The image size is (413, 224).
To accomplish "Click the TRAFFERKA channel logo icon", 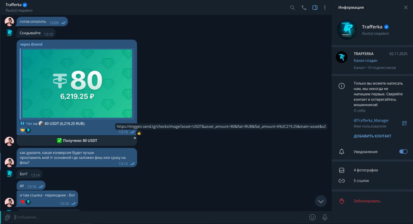I will [x=342, y=57].
